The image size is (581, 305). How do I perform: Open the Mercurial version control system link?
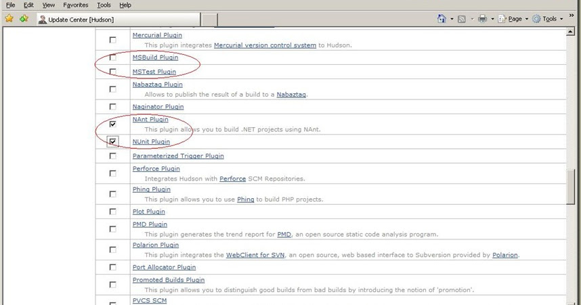pyautogui.click(x=265, y=45)
